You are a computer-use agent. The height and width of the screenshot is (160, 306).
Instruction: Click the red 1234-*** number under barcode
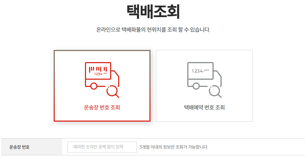point(100,74)
